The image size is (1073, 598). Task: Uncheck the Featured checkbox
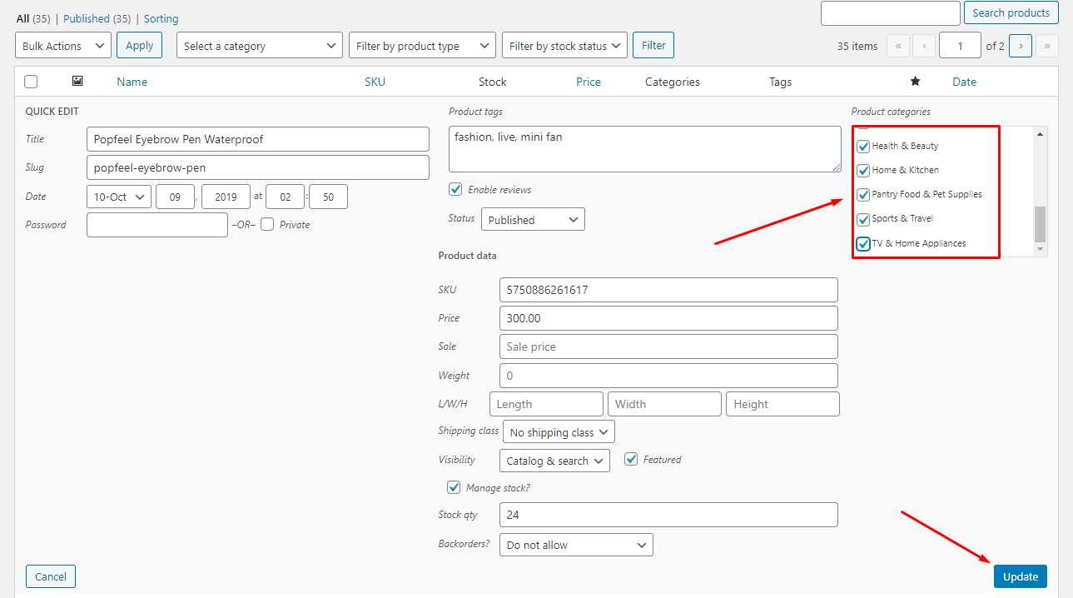click(x=631, y=459)
